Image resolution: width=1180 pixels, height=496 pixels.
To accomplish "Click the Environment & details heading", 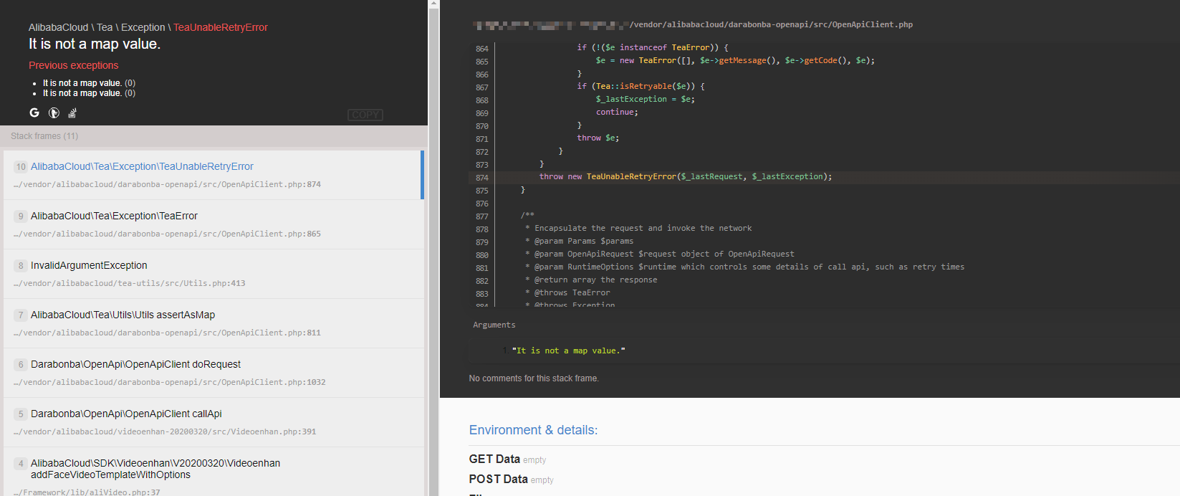I will [533, 430].
